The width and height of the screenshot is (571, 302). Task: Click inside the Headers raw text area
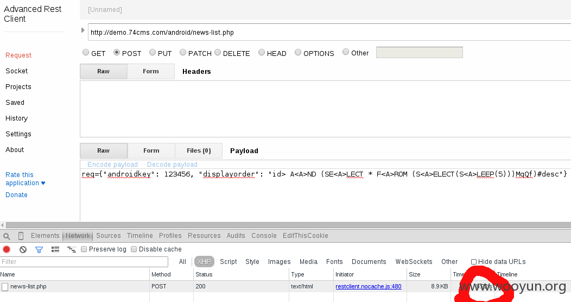click(325, 109)
